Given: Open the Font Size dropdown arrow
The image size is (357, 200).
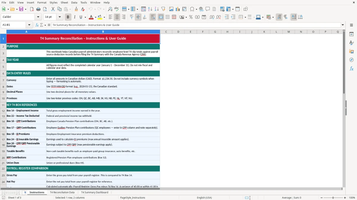Looking at the screenshot, I should pyautogui.click(x=60, y=17).
